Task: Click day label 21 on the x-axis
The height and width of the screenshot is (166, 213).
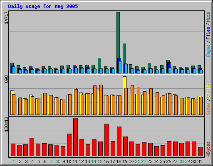Action: (x=137, y=161)
